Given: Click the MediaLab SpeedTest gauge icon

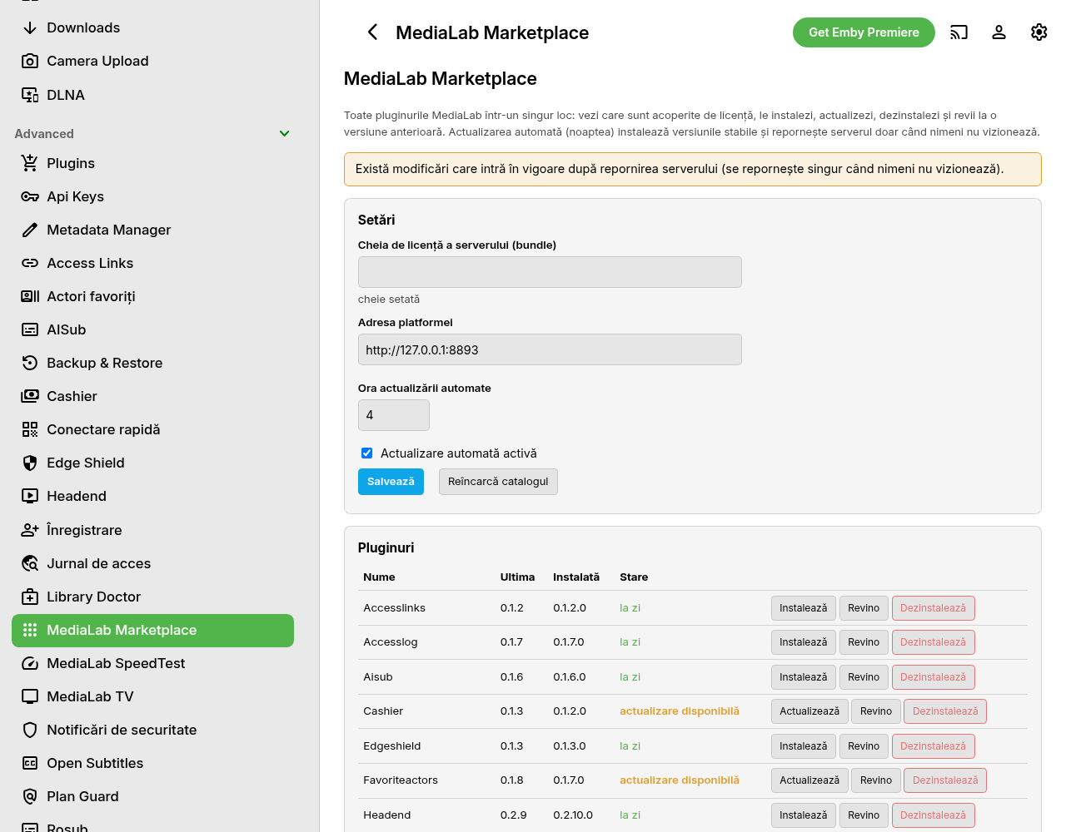Looking at the screenshot, I should point(30,663).
